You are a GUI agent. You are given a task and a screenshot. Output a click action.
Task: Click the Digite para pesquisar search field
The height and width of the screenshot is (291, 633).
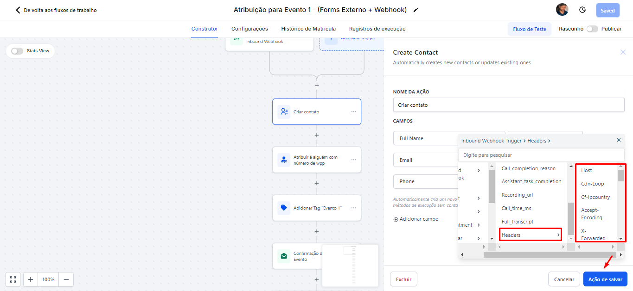[x=541, y=155]
